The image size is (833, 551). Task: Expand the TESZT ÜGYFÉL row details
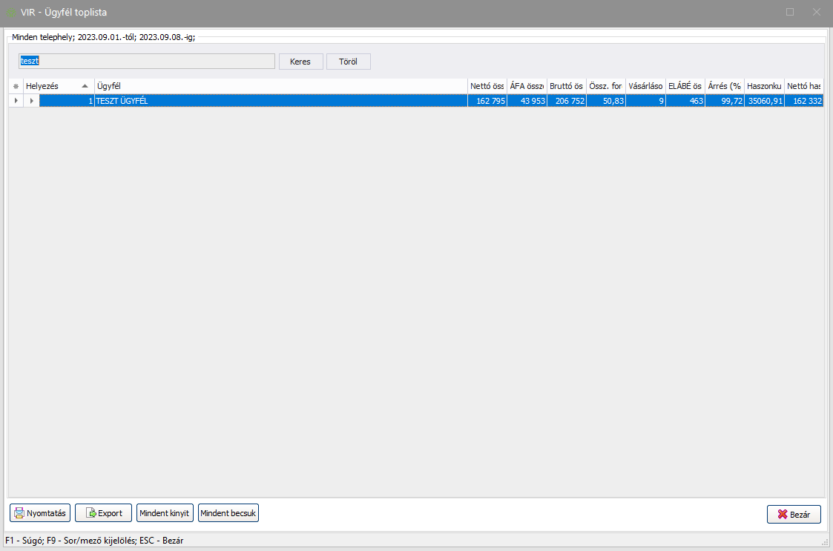pos(31,100)
